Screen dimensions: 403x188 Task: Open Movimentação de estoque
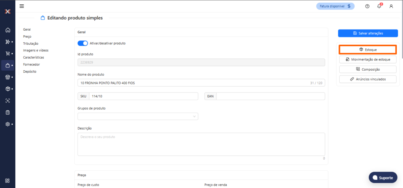[368, 59]
